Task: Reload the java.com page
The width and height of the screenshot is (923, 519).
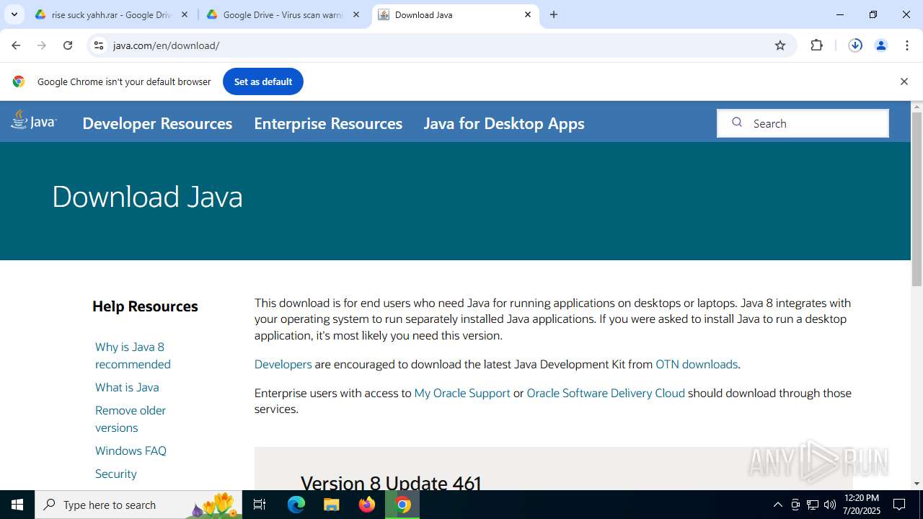Action: pyautogui.click(x=68, y=45)
